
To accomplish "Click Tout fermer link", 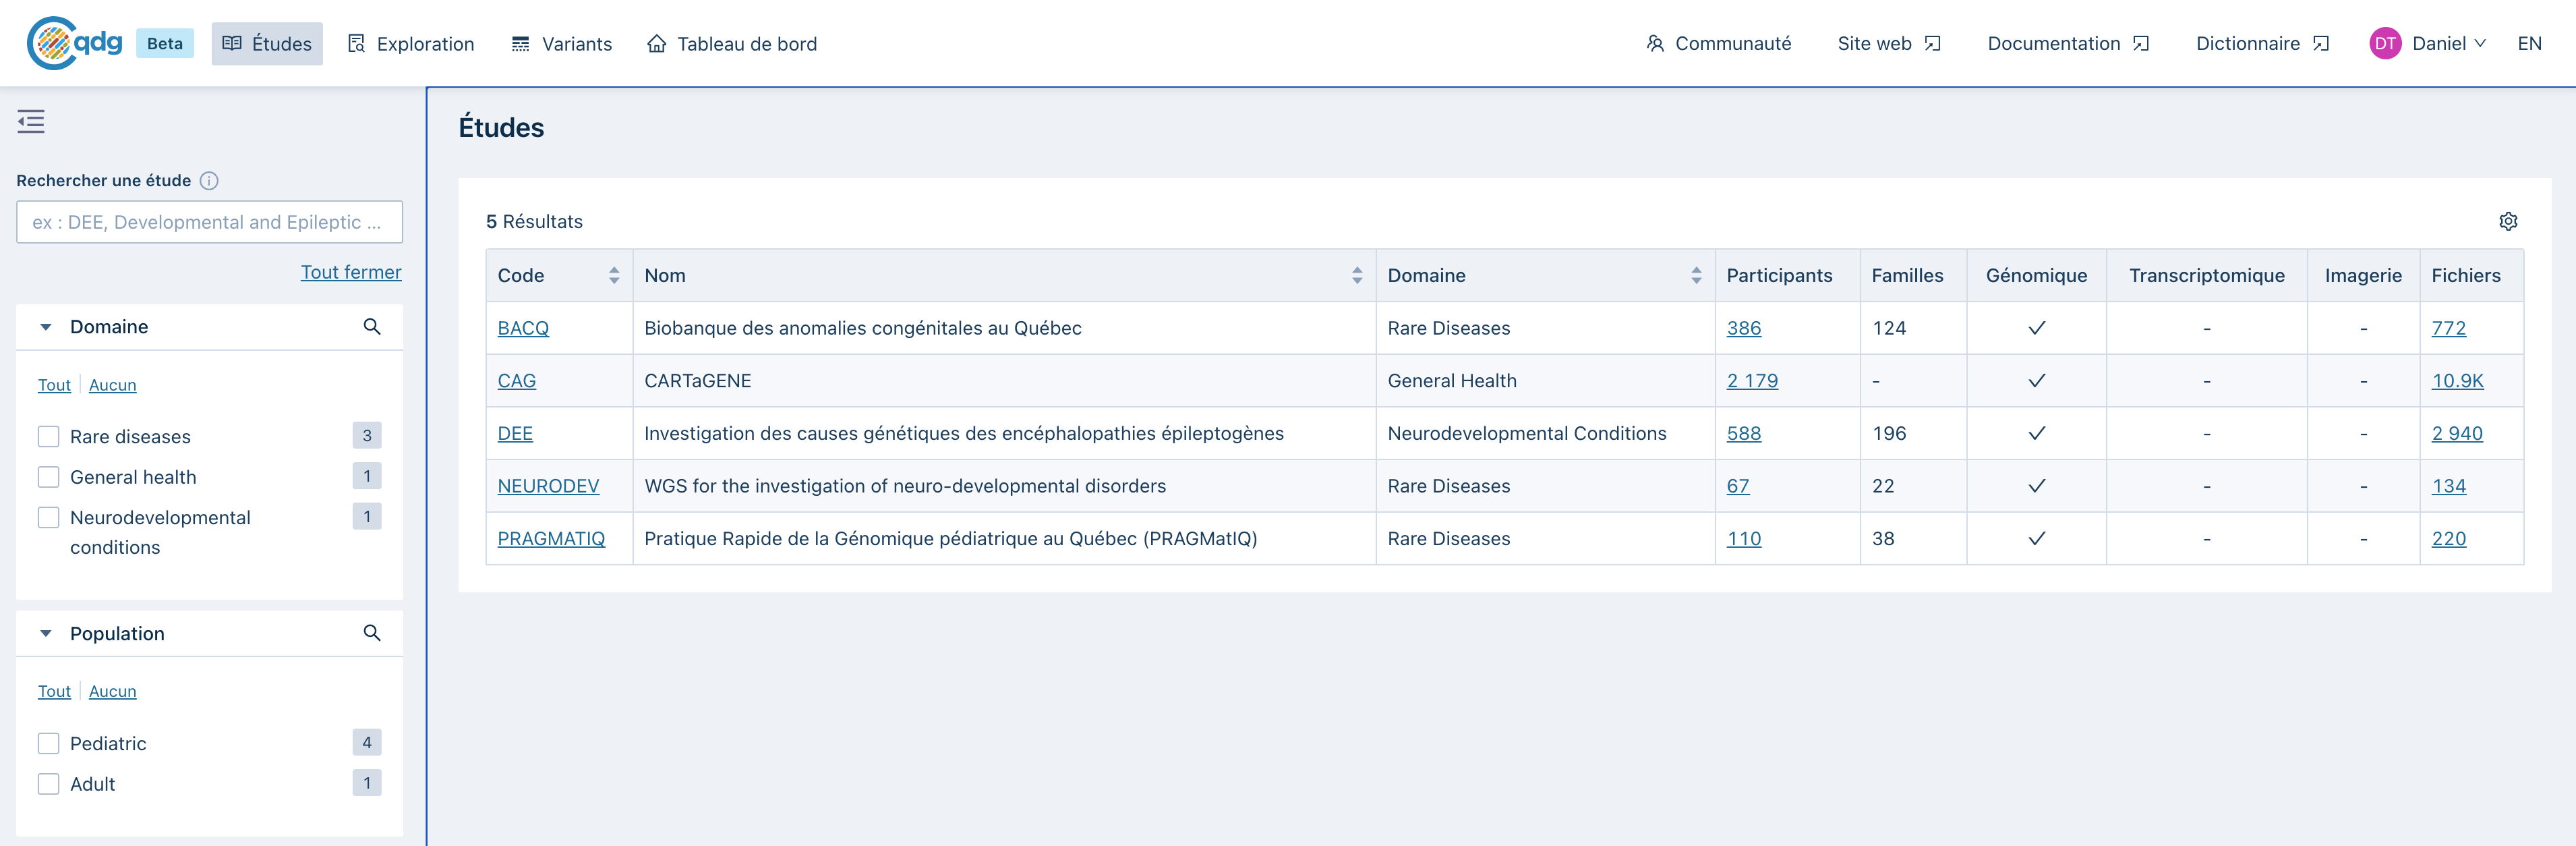I will tap(351, 272).
